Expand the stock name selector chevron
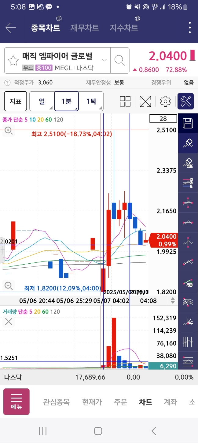 (x=105, y=60)
